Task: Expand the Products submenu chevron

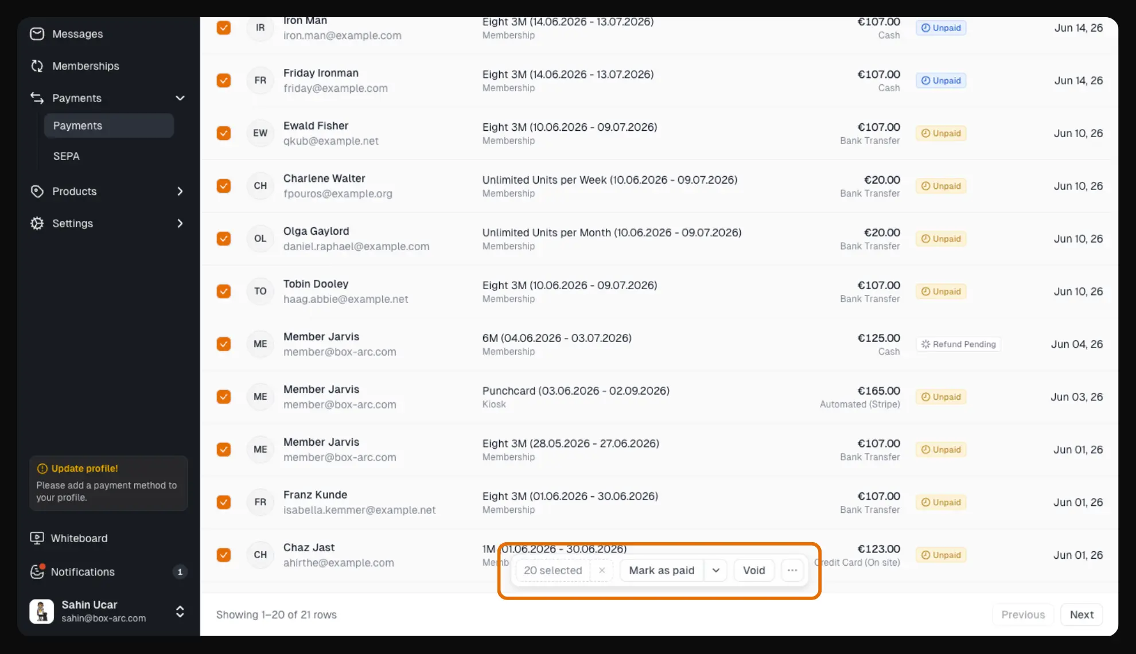Action: (180, 191)
